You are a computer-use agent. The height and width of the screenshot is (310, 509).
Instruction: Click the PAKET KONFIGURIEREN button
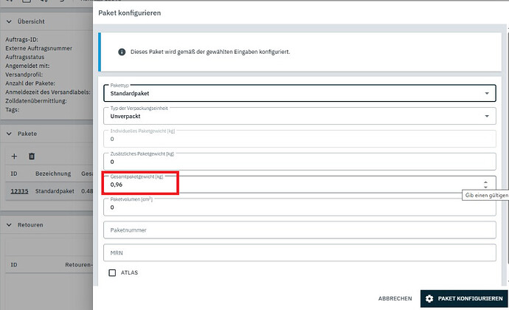pos(464,299)
